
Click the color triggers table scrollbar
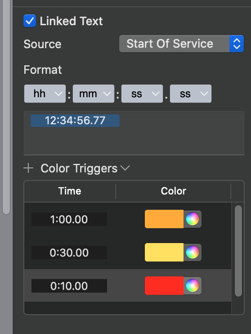(x=238, y=251)
